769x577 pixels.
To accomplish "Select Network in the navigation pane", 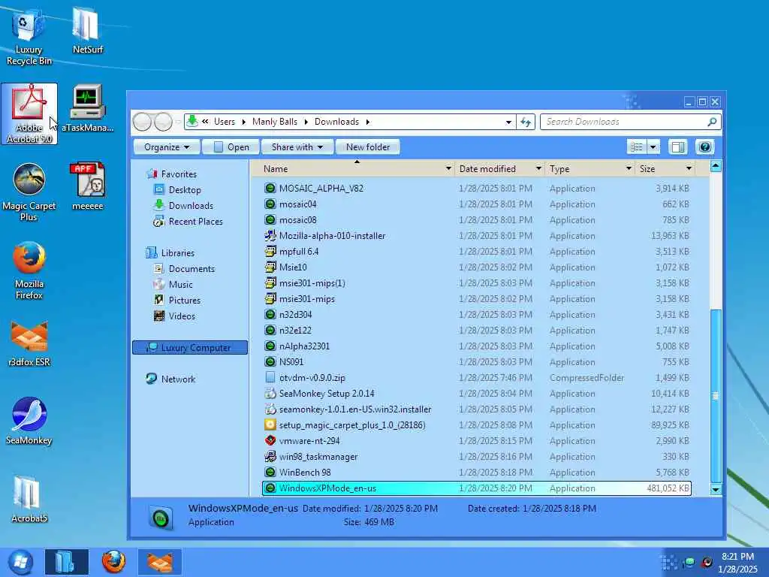I will pyautogui.click(x=178, y=379).
